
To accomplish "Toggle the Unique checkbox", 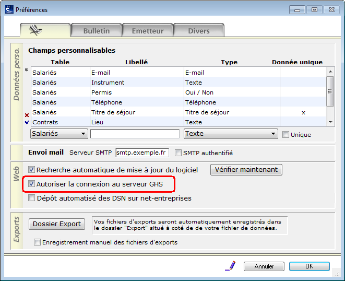I will pos(285,134).
